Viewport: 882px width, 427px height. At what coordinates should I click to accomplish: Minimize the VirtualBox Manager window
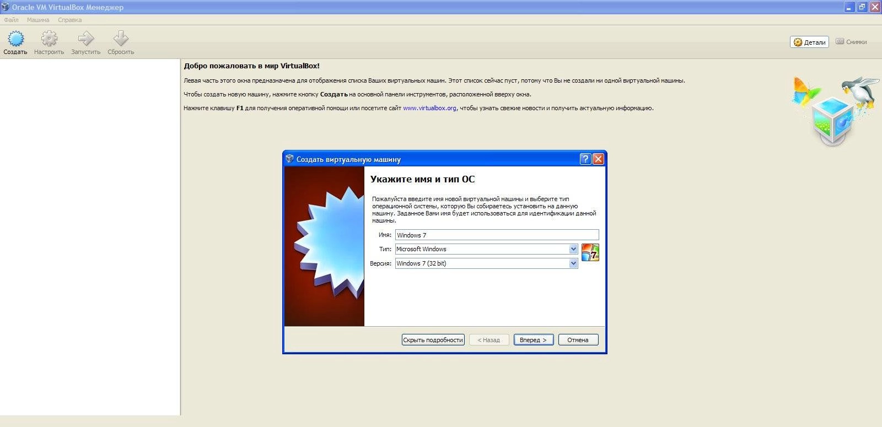point(848,7)
